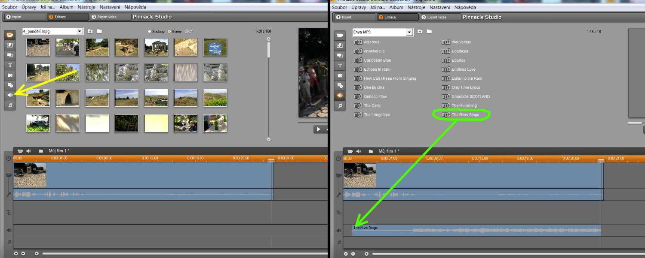This screenshot has height=258, width=645.
Task: Open 4_pondělí.mpg file dropdown in left window
Action: 80,31
